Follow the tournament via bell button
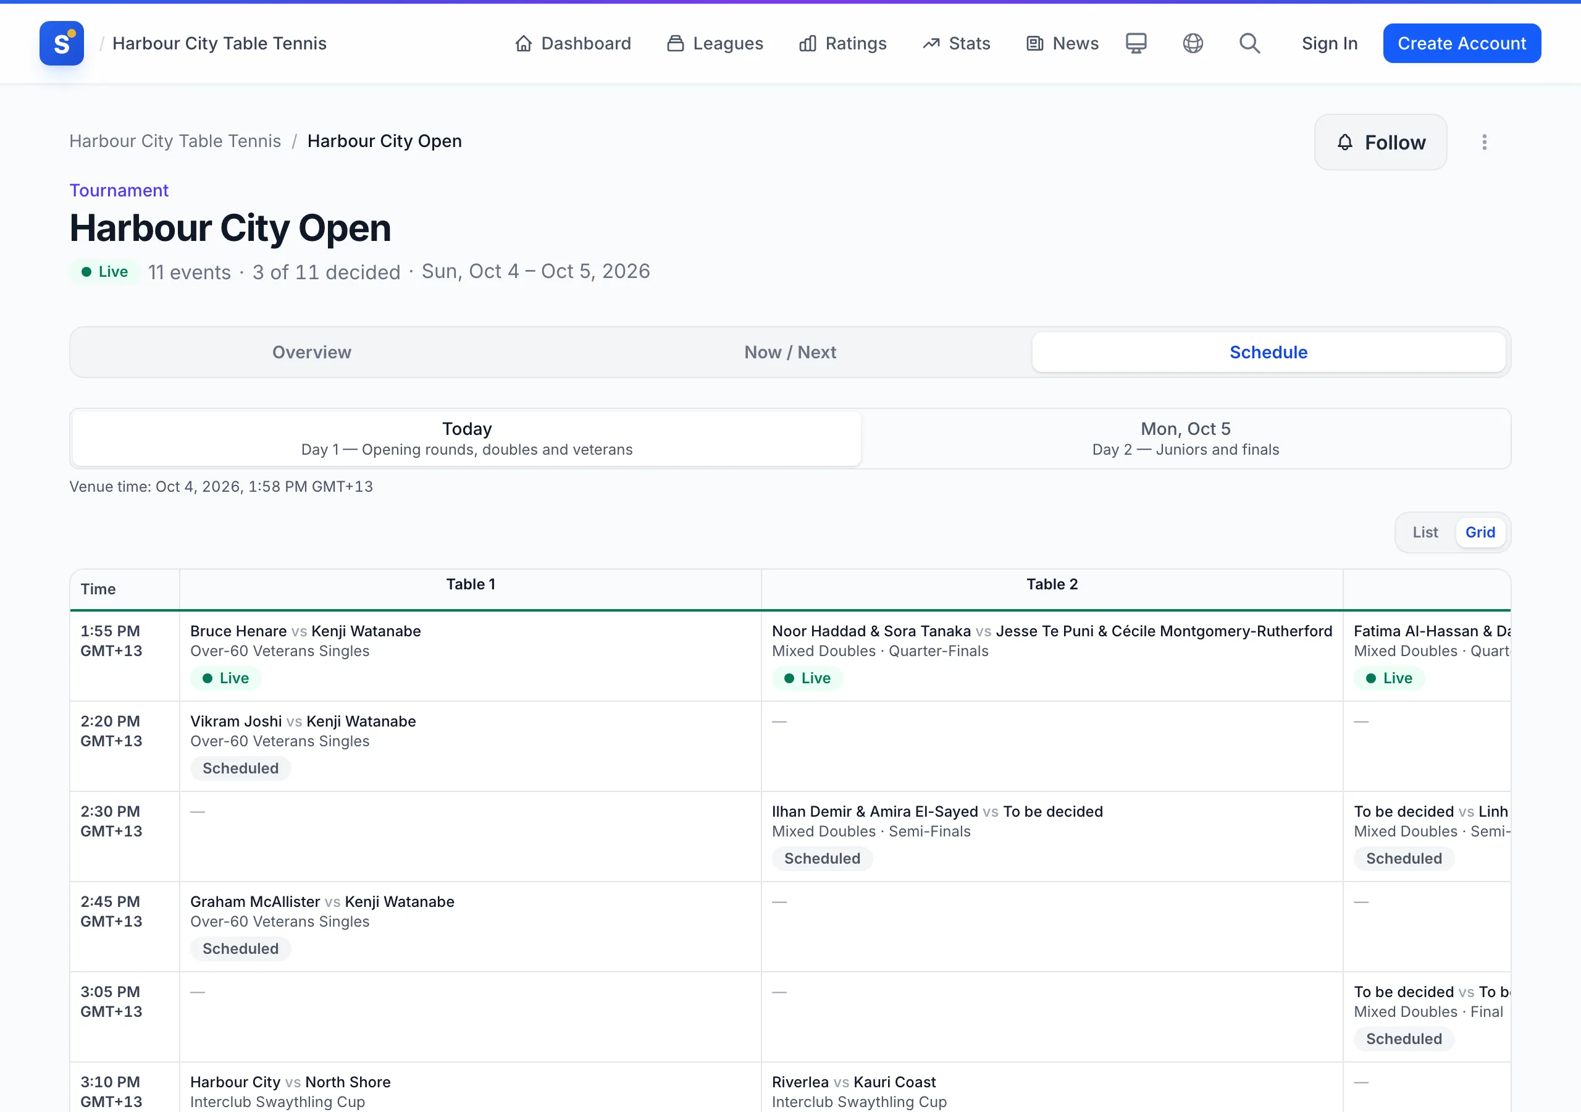The image size is (1581, 1112). click(x=1380, y=143)
